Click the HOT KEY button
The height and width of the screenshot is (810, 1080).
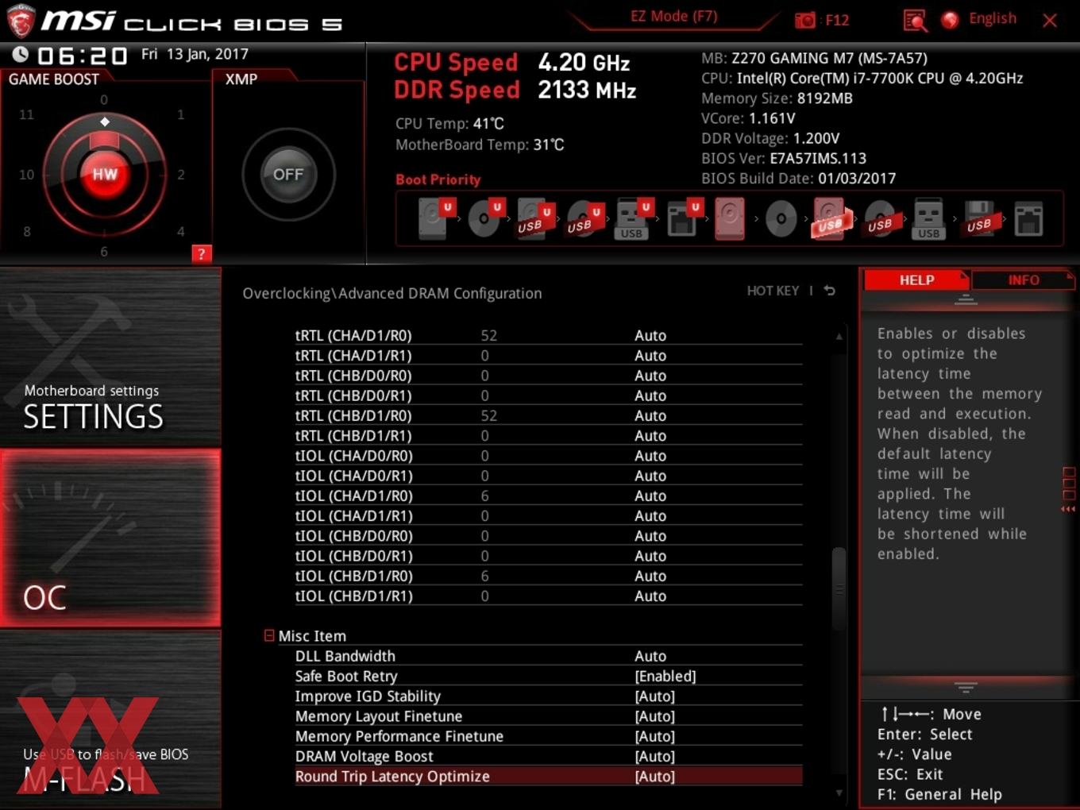pyautogui.click(x=773, y=291)
